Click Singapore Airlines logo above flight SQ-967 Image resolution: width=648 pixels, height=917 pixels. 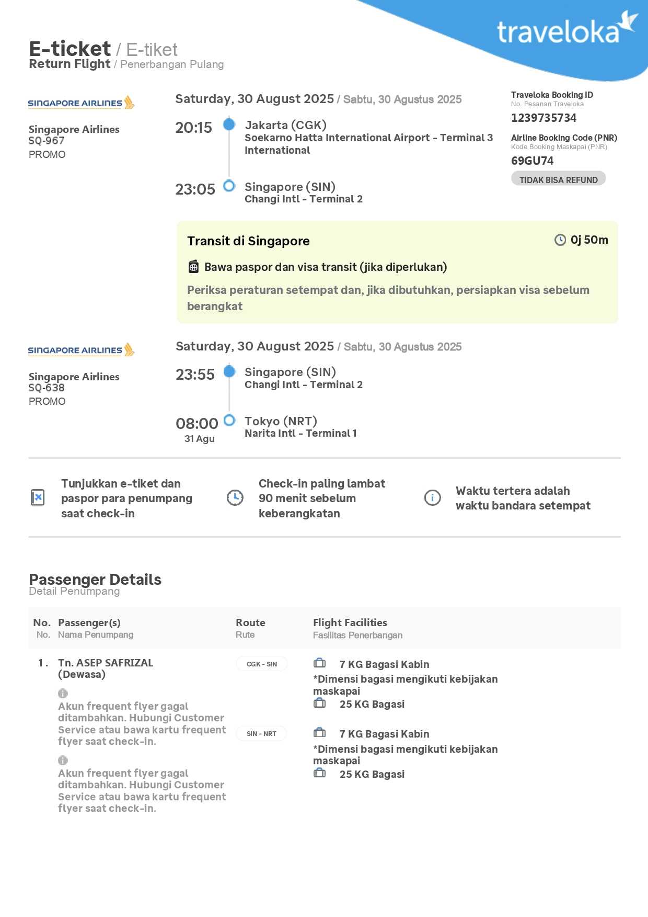(x=81, y=103)
